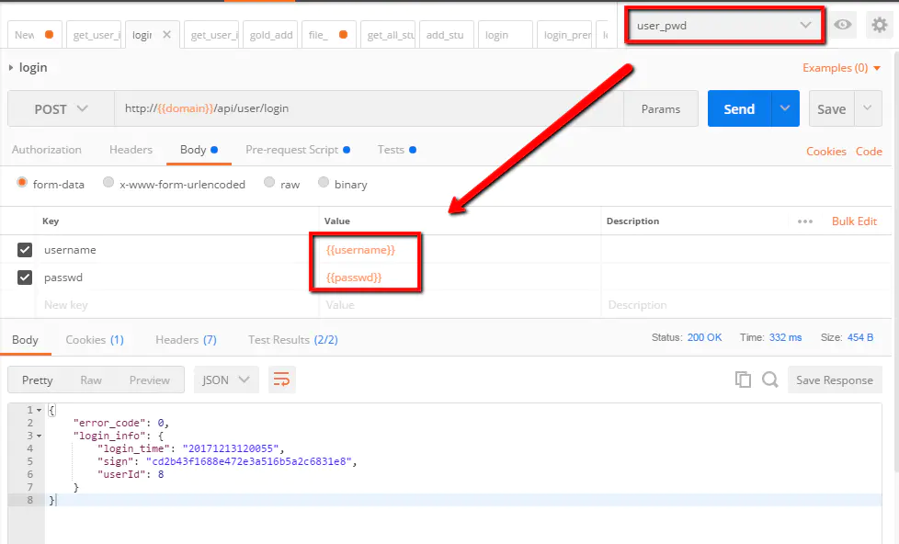Click the {{username}} value field
The image size is (899, 544).
coord(460,250)
